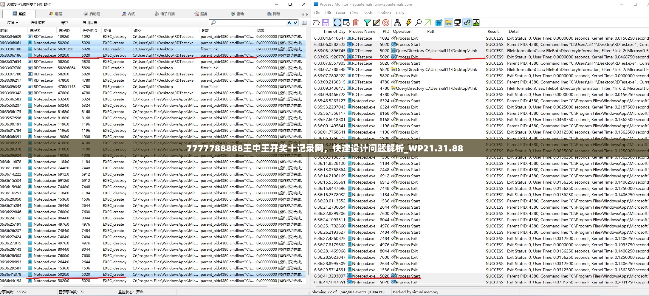Toggle the Show Process and Thread Activity icon
Viewport: 649px width, 296px height.
tap(467, 23)
